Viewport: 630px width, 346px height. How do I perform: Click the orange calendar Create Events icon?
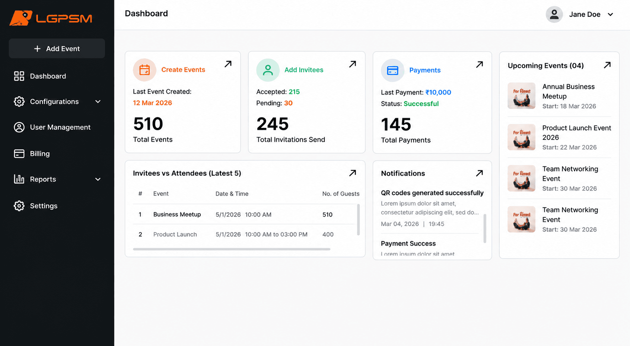144,70
